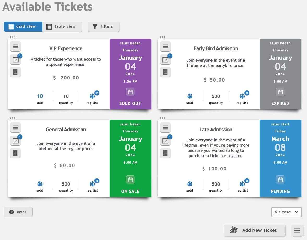Click the VIP Experience calculator icon
307x240 pixels.
15,72
